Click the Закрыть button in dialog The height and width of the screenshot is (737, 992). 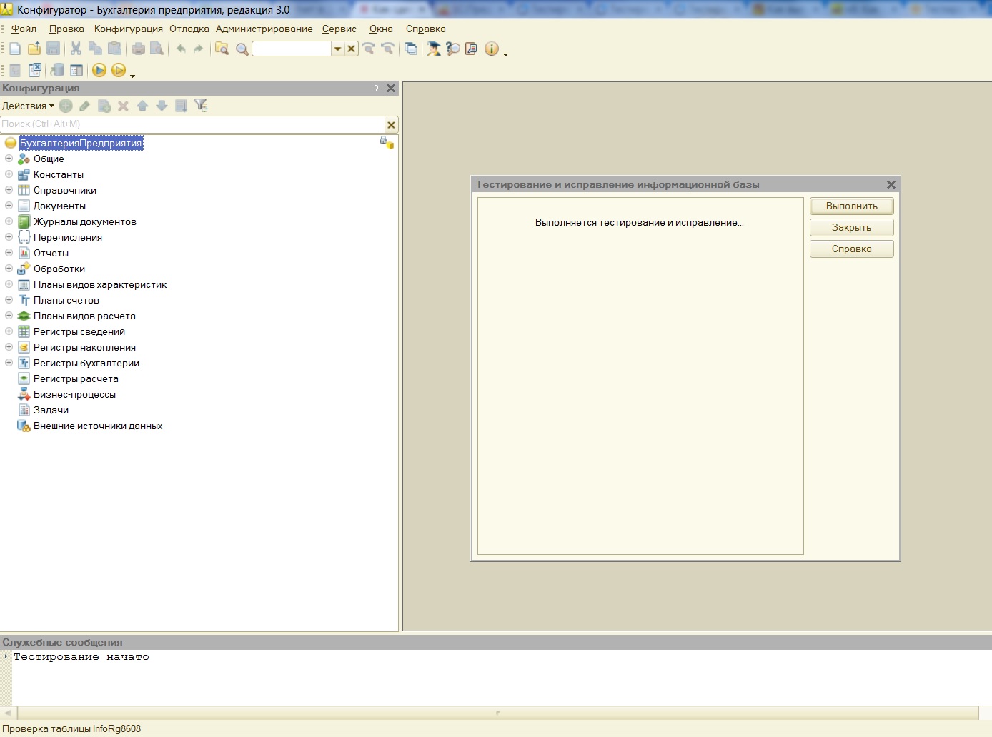click(x=852, y=227)
